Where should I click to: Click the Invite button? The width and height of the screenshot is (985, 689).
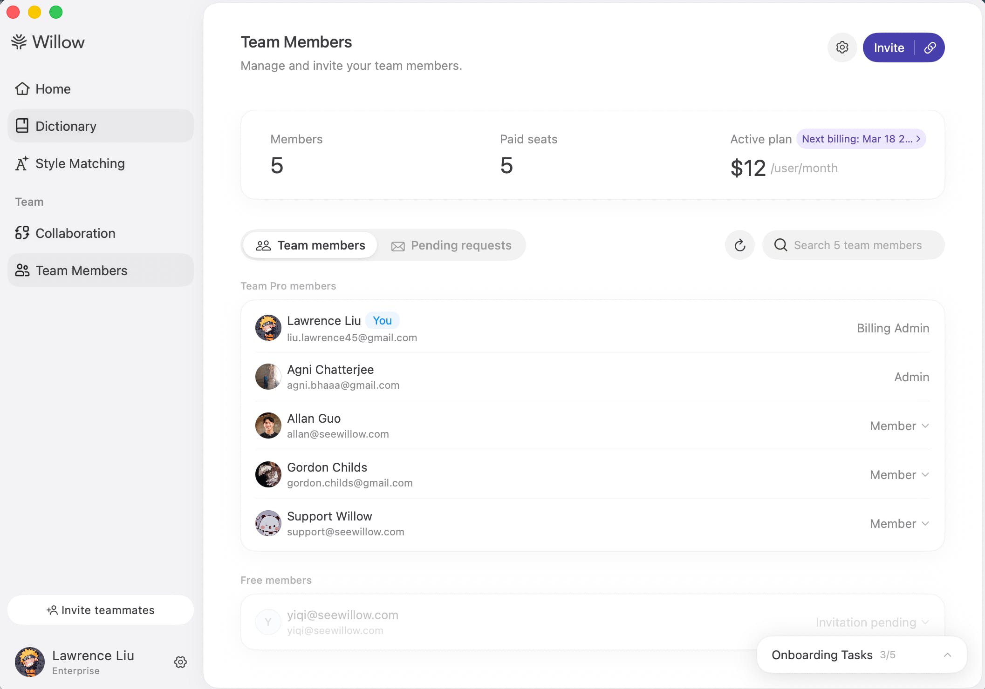pos(889,47)
